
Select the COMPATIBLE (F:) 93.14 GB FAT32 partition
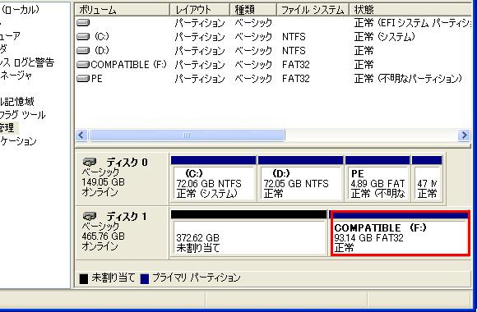coord(400,233)
